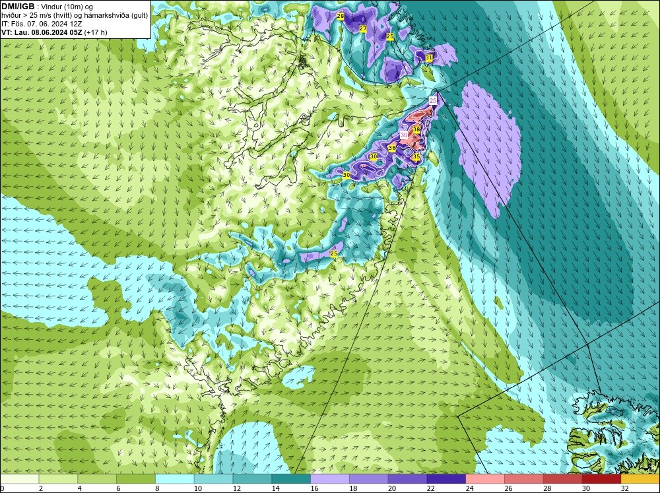This screenshot has width=660, height=493.
Task: Pick the 24–26 m/s light pink legend swatch
Action: tap(485, 479)
